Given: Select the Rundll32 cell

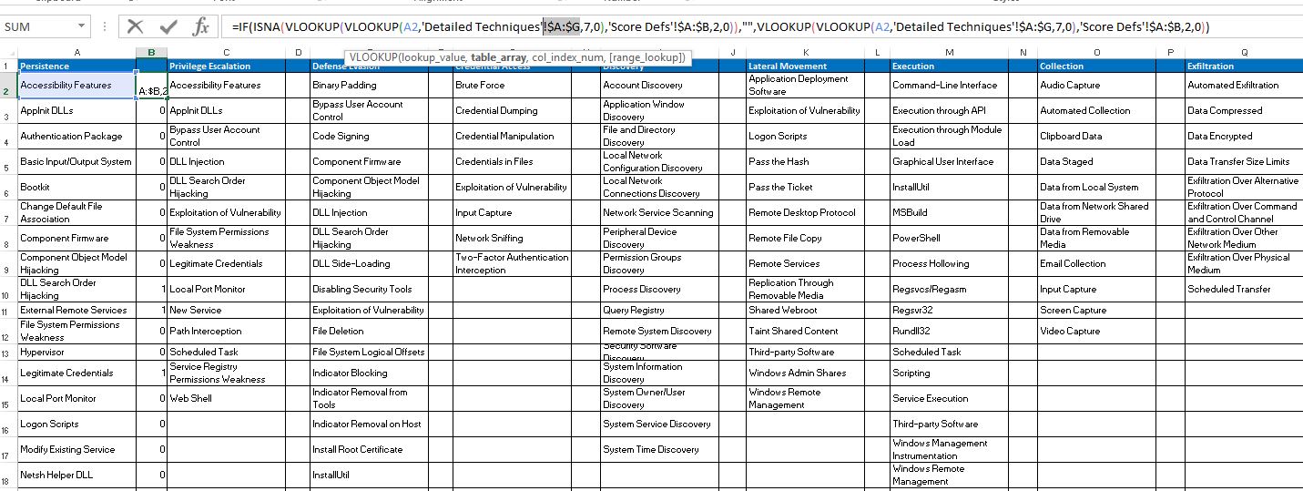Looking at the screenshot, I should point(950,331).
